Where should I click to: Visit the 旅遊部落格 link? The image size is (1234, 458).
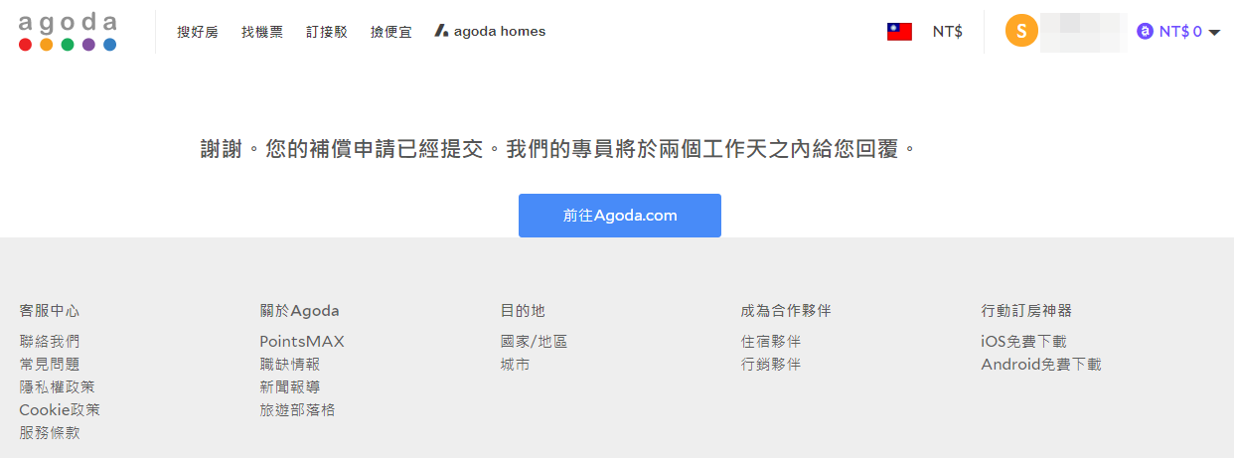point(297,410)
